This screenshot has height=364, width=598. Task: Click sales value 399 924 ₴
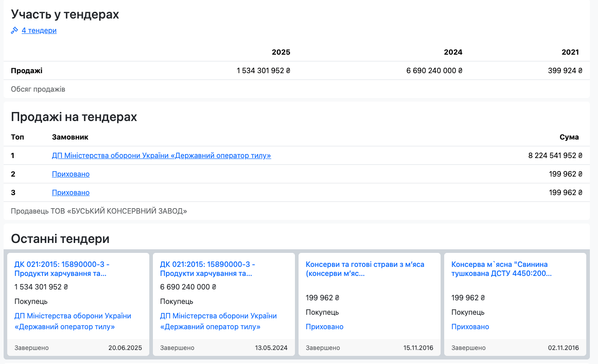tap(565, 70)
